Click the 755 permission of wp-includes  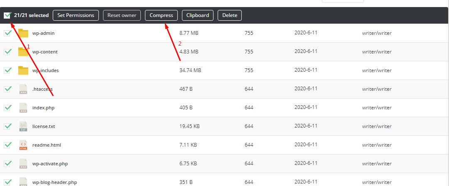point(249,70)
